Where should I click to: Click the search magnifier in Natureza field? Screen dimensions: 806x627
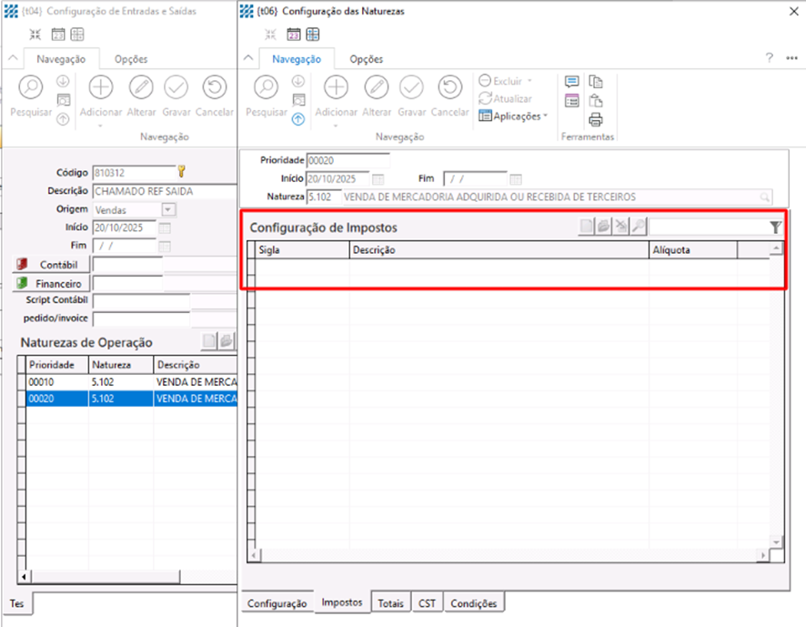[x=765, y=197]
